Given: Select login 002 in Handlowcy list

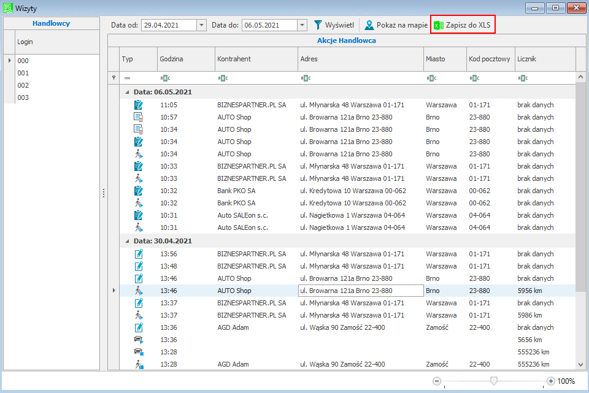Looking at the screenshot, I should 23,85.
